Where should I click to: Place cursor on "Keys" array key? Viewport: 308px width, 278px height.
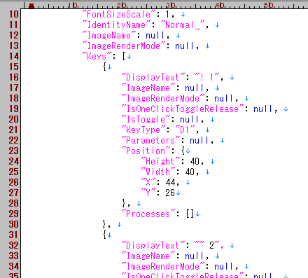[97, 56]
